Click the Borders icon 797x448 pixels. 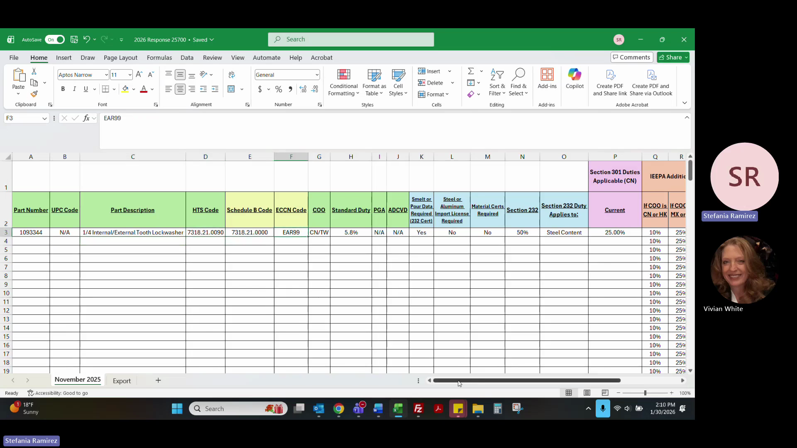(x=105, y=89)
